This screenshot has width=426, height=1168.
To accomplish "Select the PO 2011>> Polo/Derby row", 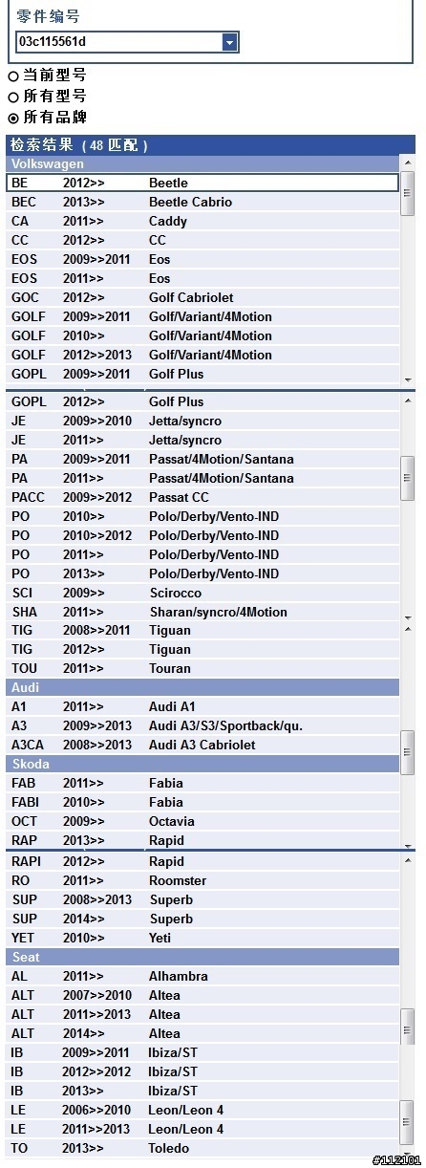I will tap(202, 554).
